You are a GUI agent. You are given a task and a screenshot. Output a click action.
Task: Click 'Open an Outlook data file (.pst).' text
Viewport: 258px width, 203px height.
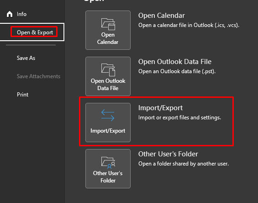pos(177,71)
